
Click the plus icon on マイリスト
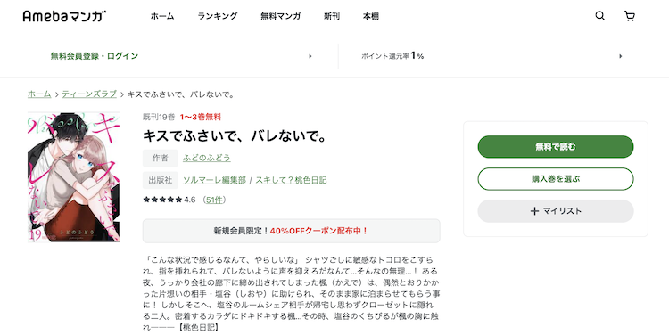tap(534, 211)
